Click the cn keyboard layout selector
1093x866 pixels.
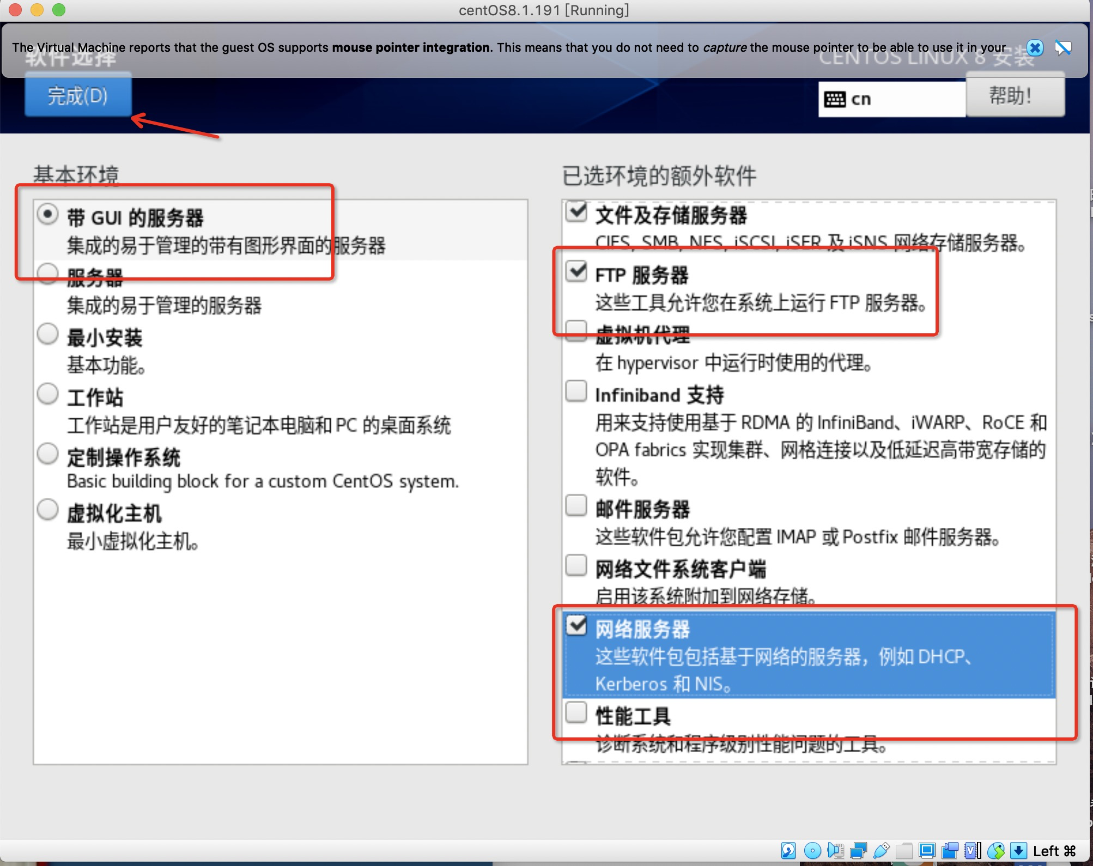click(891, 99)
